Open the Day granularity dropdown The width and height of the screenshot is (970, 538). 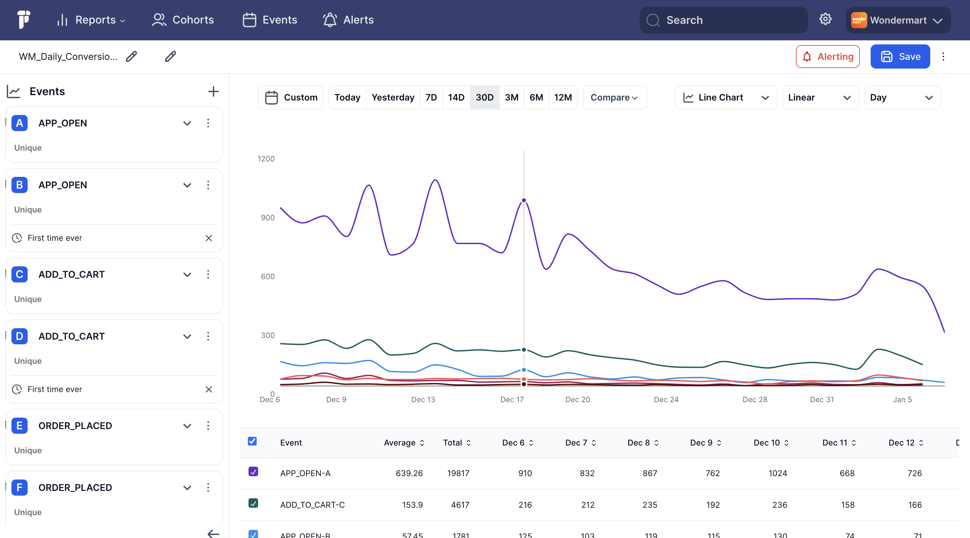coord(902,98)
